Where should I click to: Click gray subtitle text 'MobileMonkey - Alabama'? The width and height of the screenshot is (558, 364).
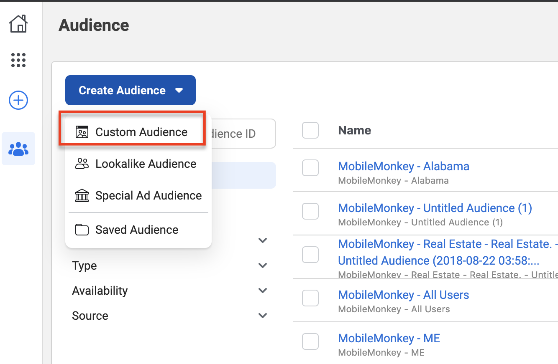(x=393, y=180)
